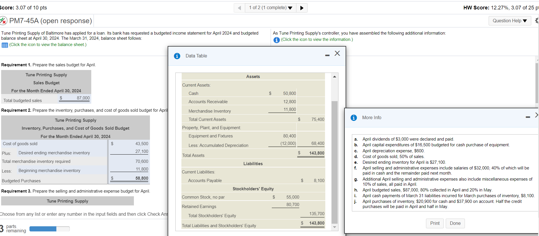Click Print button in More Info
The height and width of the screenshot is (236, 539).
435,223
